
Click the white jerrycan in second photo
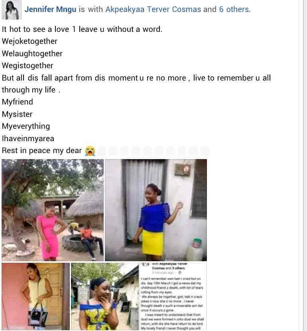[195, 249]
